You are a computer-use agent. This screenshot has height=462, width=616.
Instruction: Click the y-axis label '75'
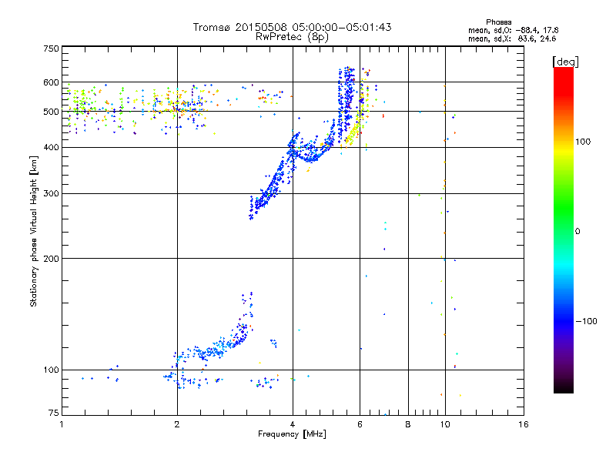tap(54, 413)
